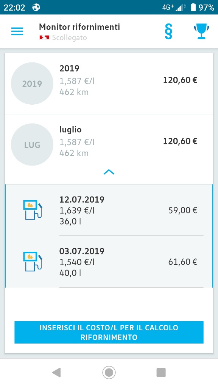
Task: Tap the paragraph section symbol icon
Action: pyautogui.click(x=168, y=31)
